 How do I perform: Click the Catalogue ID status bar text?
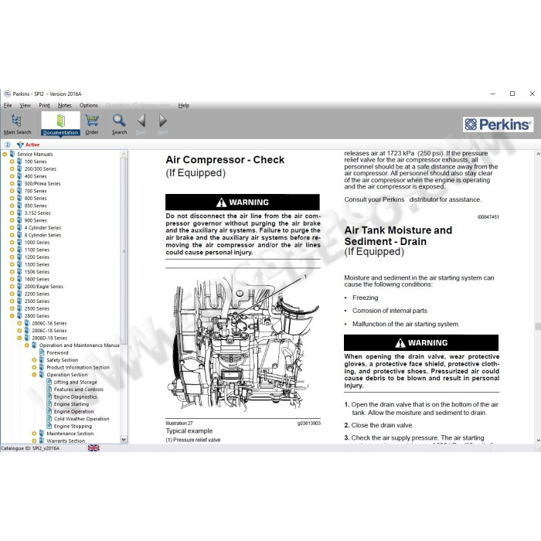(30, 448)
